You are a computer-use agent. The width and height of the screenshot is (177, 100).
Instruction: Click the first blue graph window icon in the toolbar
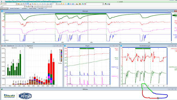pos(68,4)
